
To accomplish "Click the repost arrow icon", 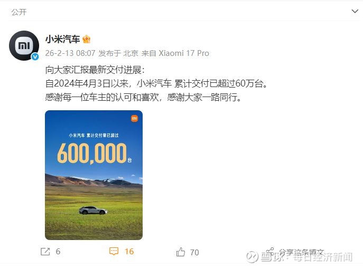I will 45,251.
